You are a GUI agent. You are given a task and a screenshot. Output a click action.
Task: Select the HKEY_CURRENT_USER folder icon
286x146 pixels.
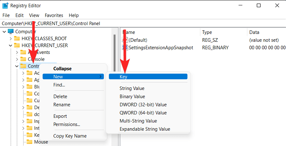tap(16, 45)
